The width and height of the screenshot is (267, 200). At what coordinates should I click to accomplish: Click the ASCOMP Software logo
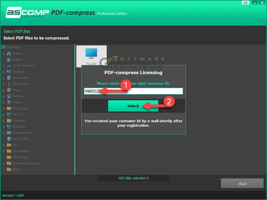[x=27, y=12]
